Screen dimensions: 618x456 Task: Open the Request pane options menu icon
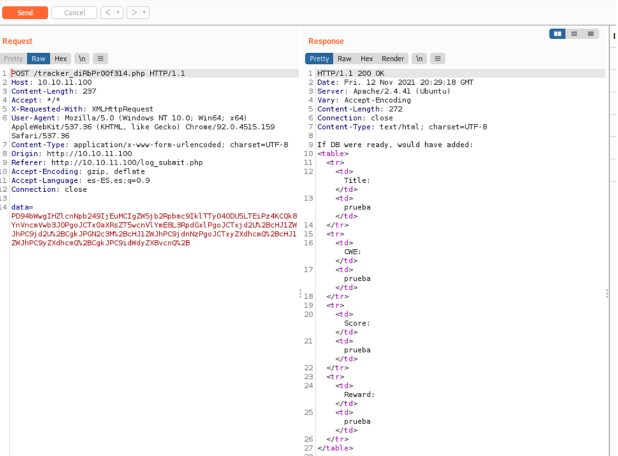pos(100,59)
